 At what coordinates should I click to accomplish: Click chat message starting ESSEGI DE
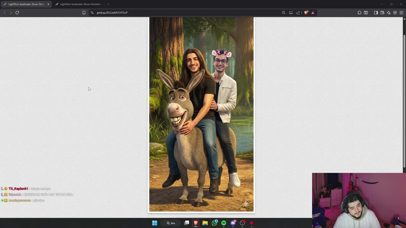[x=48, y=194]
